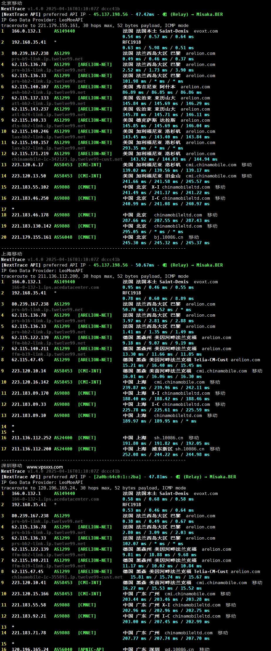The height and width of the screenshot is (651, 271).
Task: Click IP address 221.183.46.178
Action: pyautogui.click(x=30, y=215)
